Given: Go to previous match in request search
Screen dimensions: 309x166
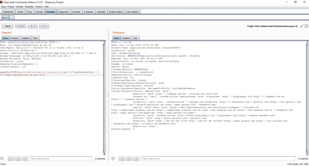Looking at the screenshot, I should point(11,159).
